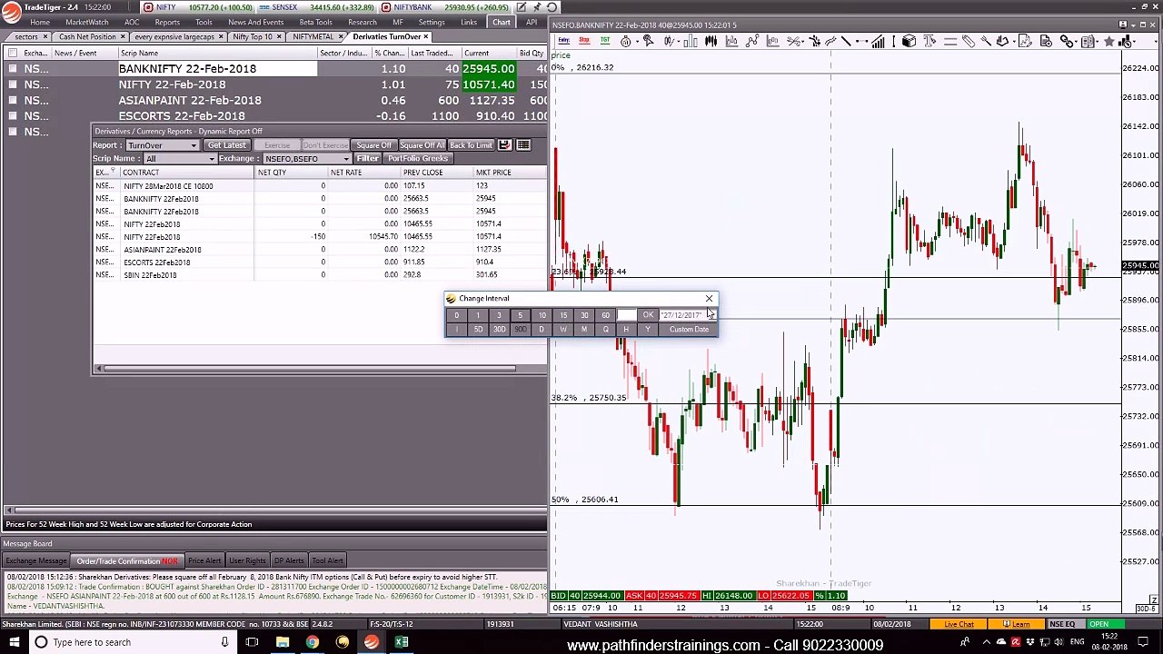Image resolution: width=1163 pixels, height=654 pixels.
Task: Choose the 15 minute interval button
Action: pyautogui.click(x=563, y=315)
